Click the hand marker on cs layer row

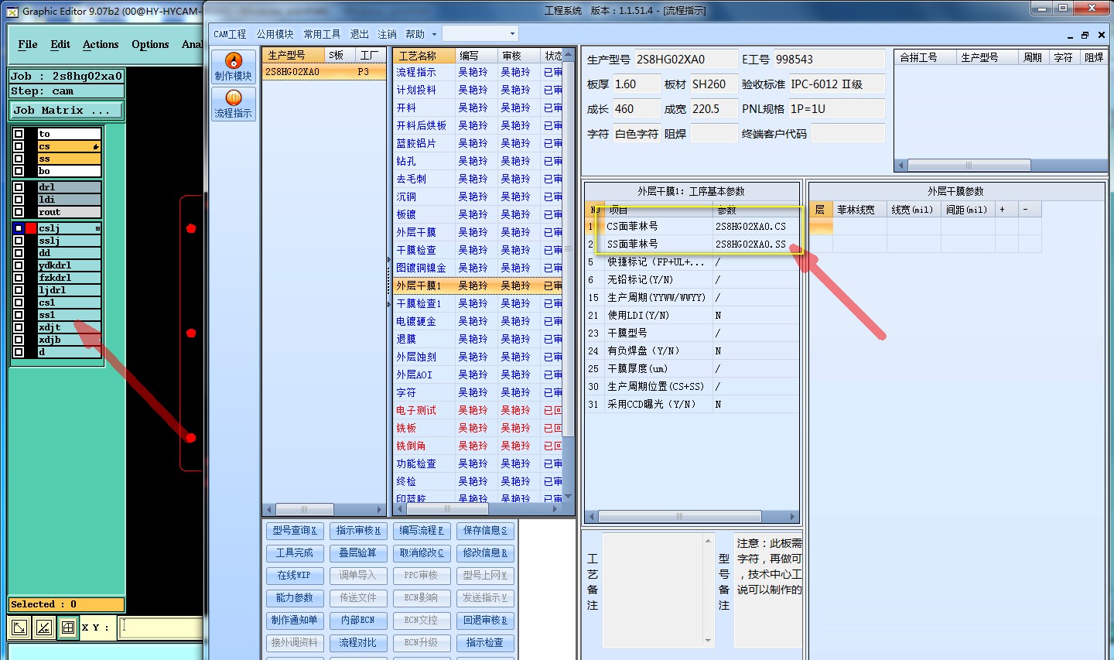[x=96, y=146]
